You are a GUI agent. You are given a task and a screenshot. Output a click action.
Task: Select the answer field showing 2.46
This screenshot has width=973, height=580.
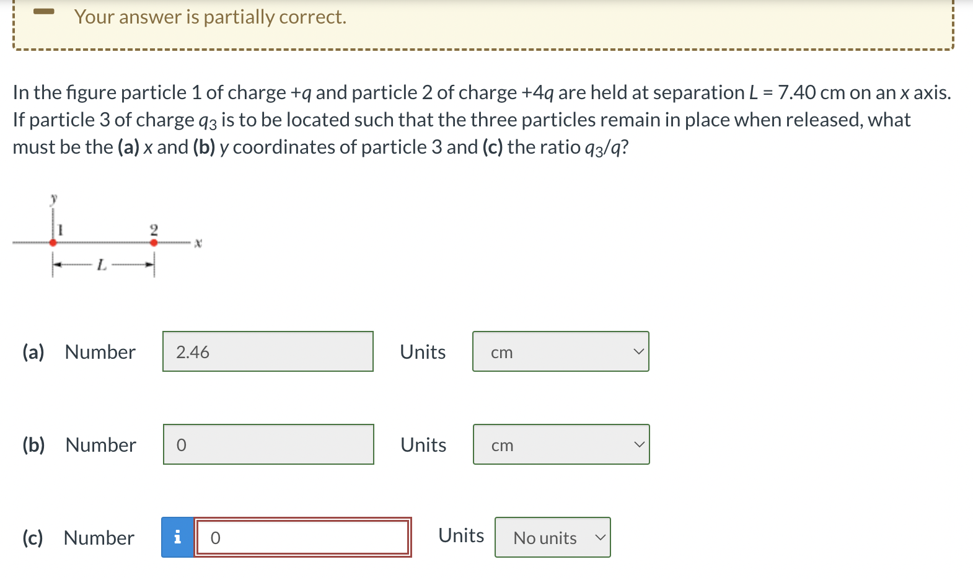tap(268, 351)
